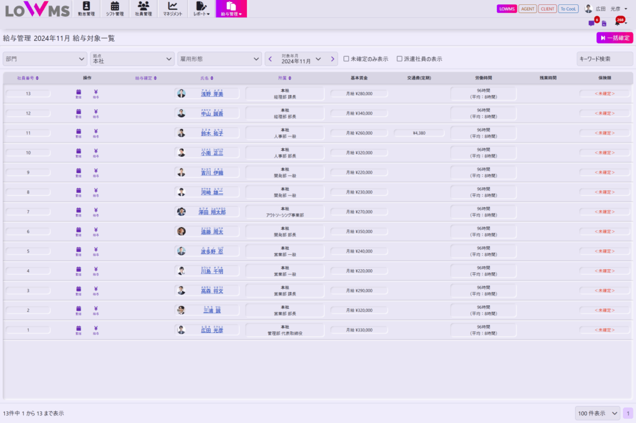Open the 100 件表示 page size dropdown

pos(597,413)
